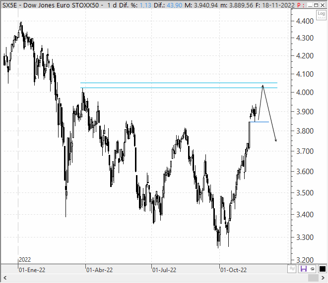Click the 3.300 price axis label
Image resolution: width=328 pixels, height=283 pixels.
point(305,237)
